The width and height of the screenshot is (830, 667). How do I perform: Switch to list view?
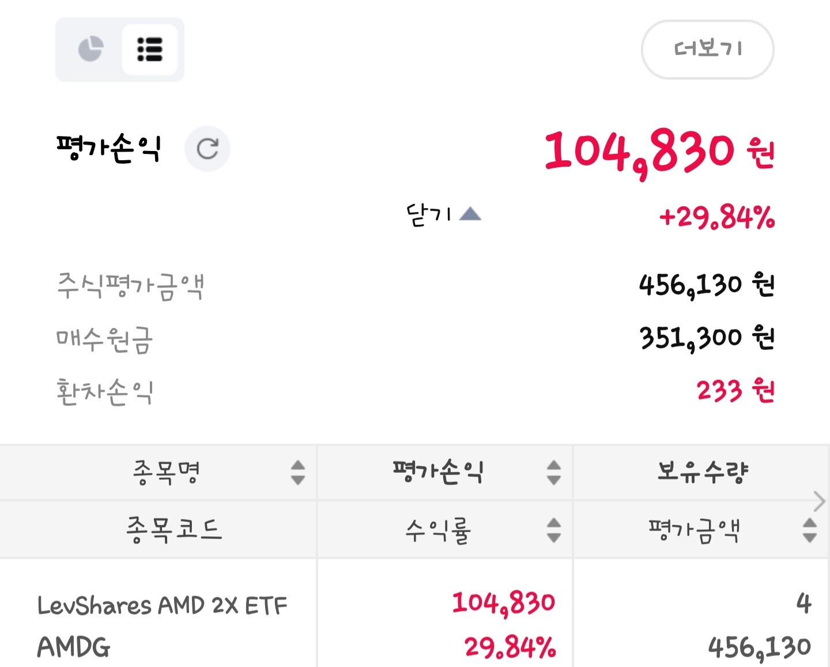(x=150, y=49)
